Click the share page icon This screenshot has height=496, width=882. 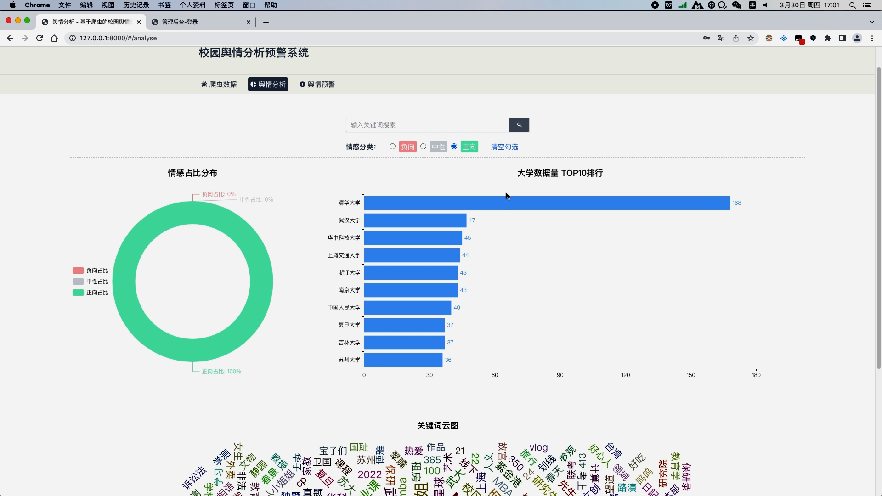point(736,38)
